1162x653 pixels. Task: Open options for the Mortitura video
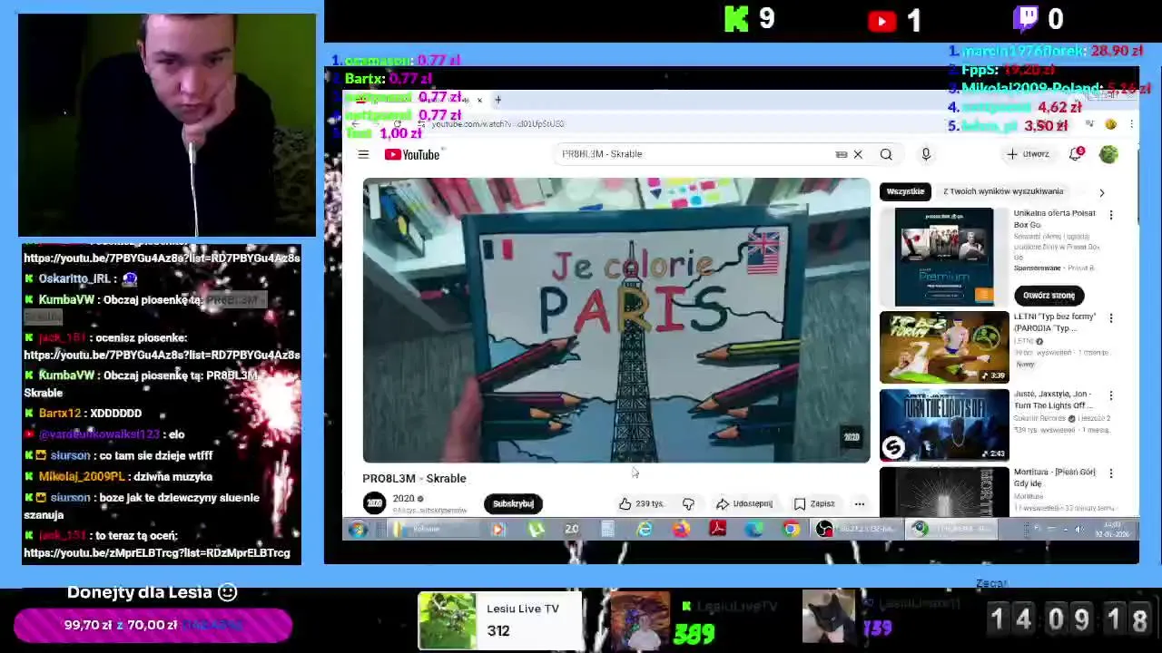[x=1111, y=473]
